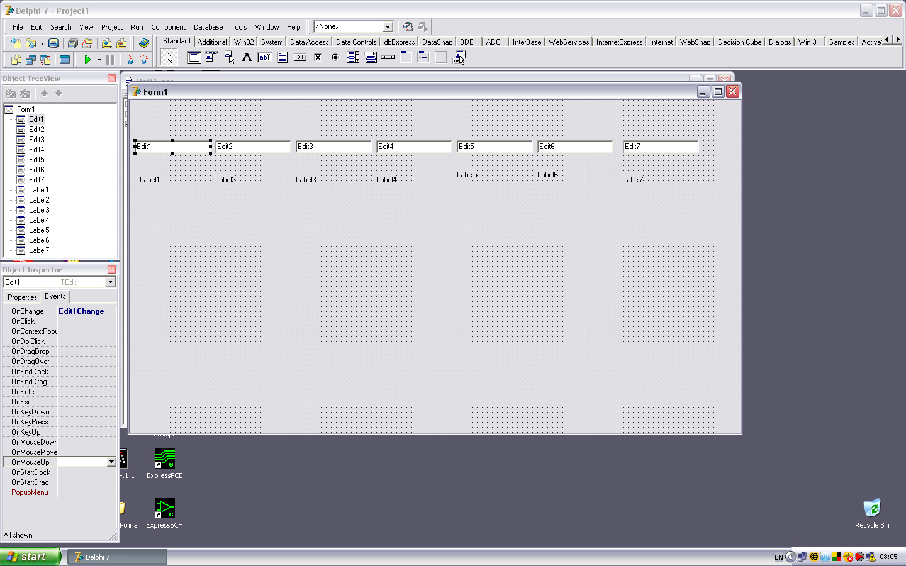This screenshot has width=906, height=566.
Task: Click the Open file toolbar icon
Action: tap(30, 43)
